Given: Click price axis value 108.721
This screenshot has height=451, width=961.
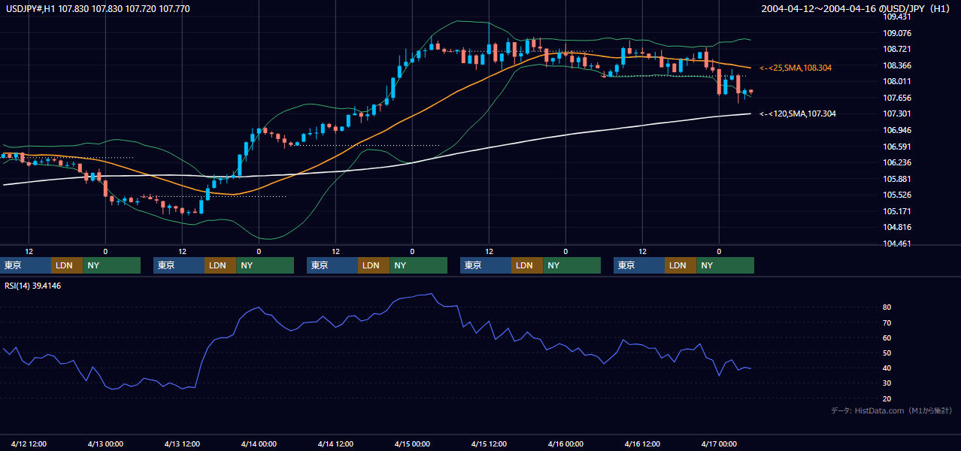Looking at the screenshot, I should point(897,49).
